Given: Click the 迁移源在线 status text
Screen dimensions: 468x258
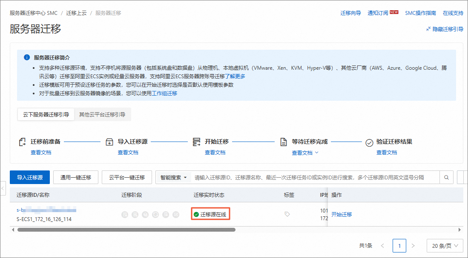Looking at the screenshot, I should (x=213, y=215).
